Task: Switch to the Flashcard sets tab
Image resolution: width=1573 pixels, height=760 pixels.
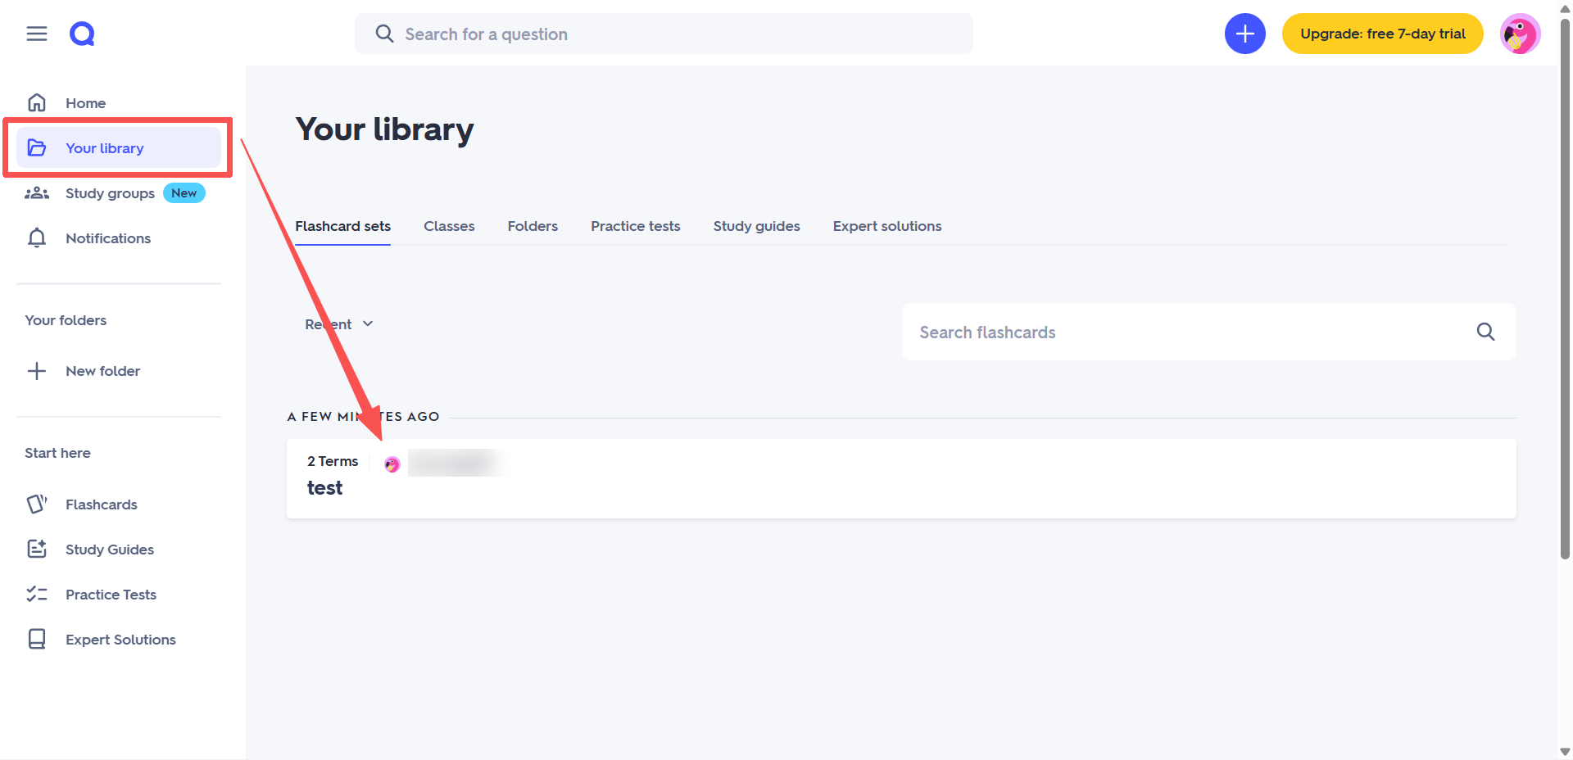Action: coord(342,226)
